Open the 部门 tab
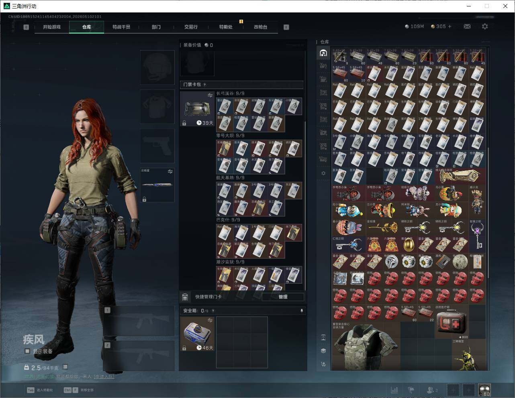This screenshot has height=398, width=515. click(156, 27)
